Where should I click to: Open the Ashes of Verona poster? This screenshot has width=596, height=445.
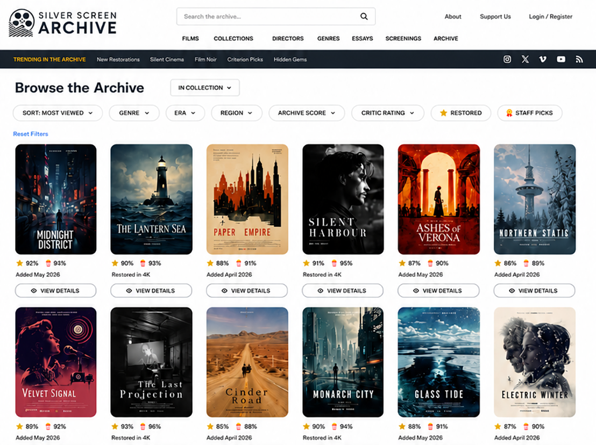coord(438,199)
